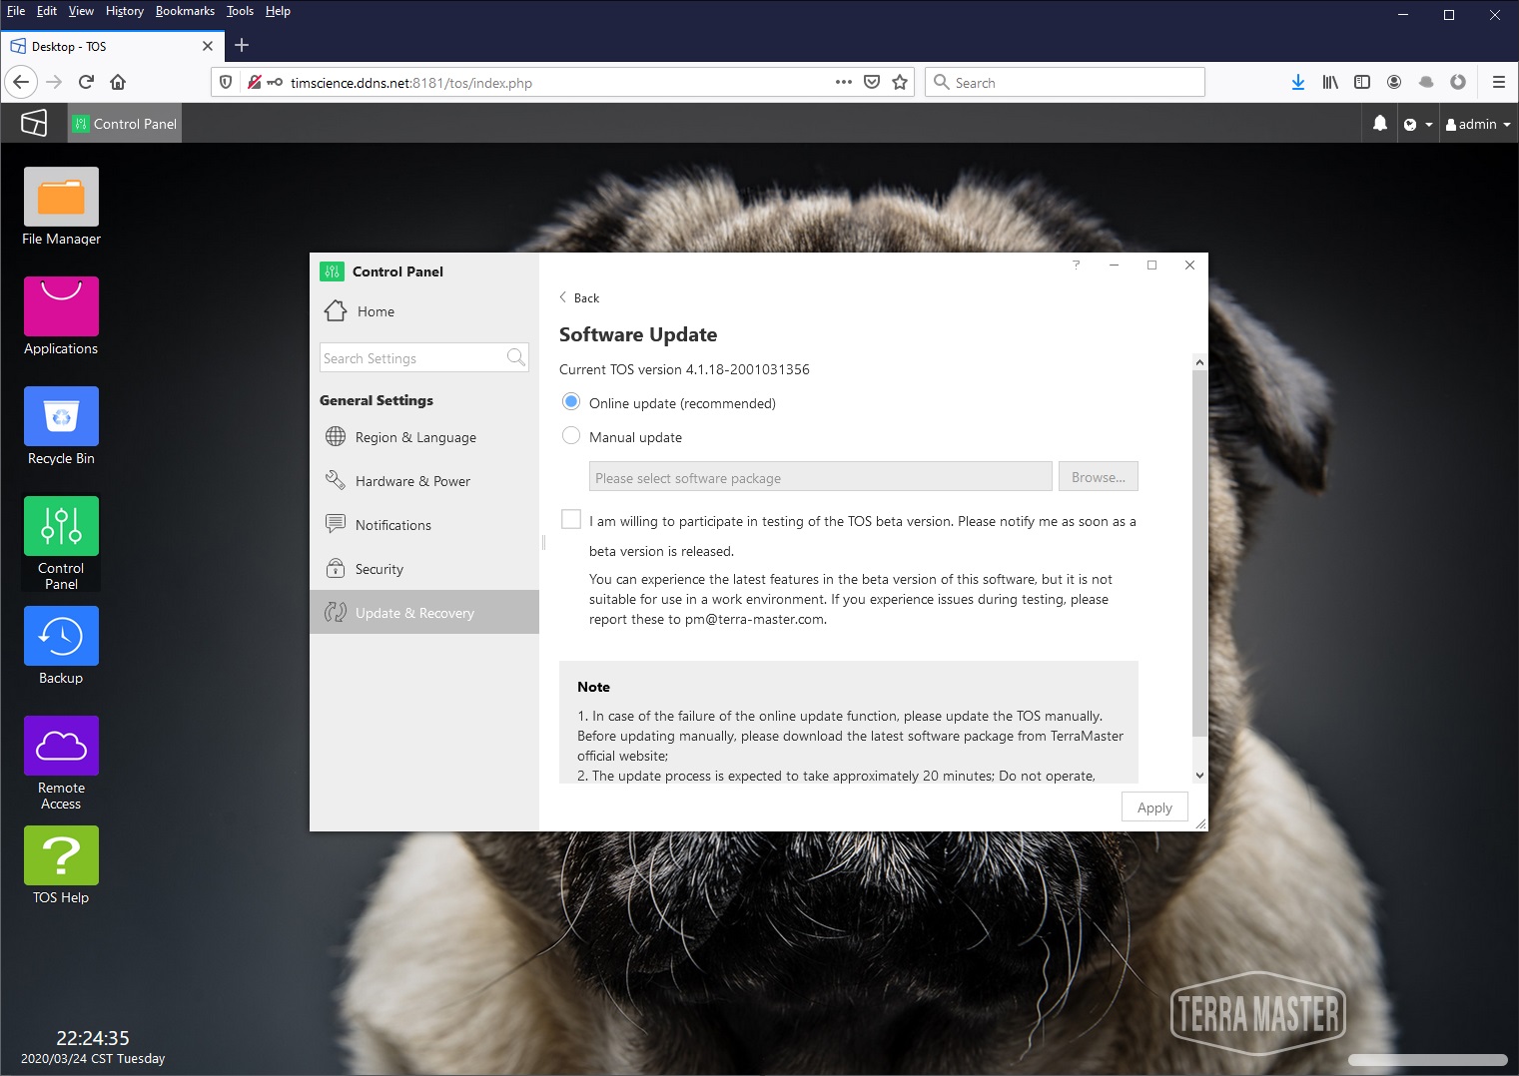This screenshot has height=1076, width=1519.
Task: Click the TOS desktop logo icon
Action: pyautogui.click(x=34, y=123)
